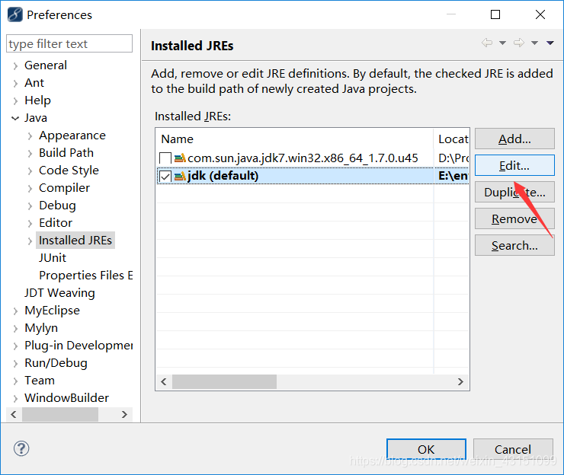Expand the MyEclipse tree node
Image resolution: width=564 pixels, height=475 pixels.
pyautogui.click(x=15, y=311)
